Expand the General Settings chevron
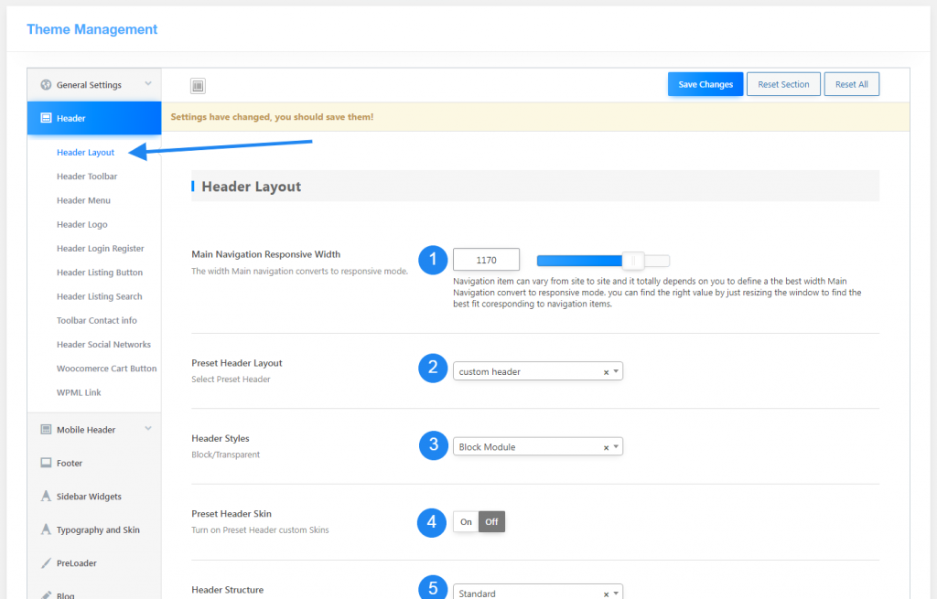This screenshot has height=599, width=937. (148, 84)
